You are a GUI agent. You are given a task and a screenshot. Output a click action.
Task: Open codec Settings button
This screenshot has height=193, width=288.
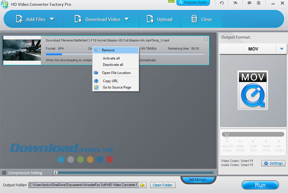(273, 163)
